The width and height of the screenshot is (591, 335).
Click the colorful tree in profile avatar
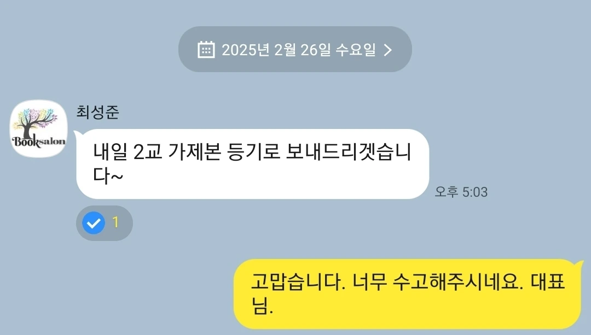35,121
